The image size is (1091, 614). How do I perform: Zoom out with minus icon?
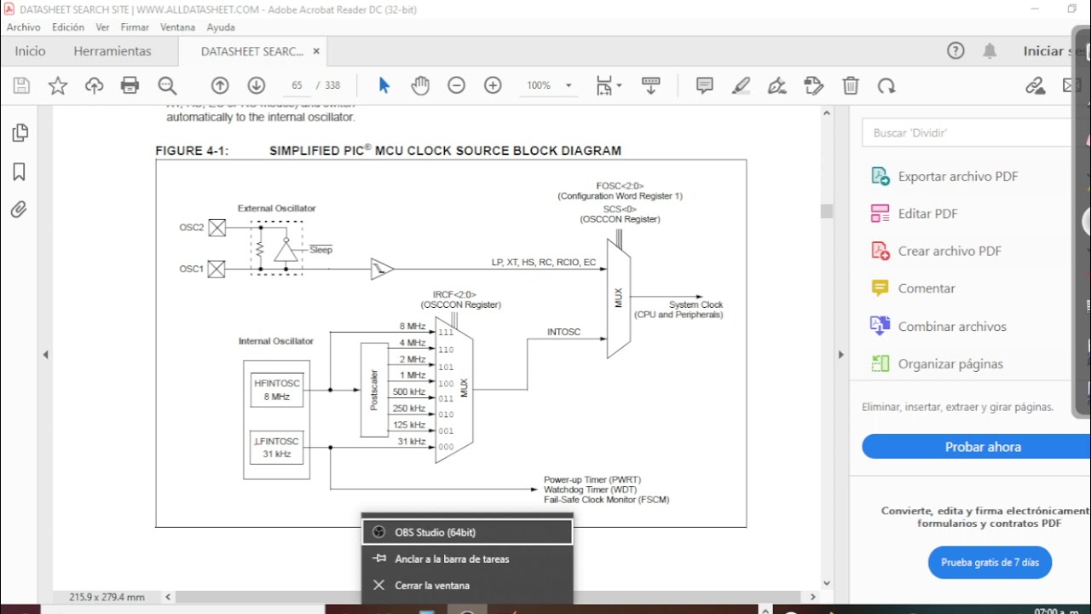click(457, 85)
